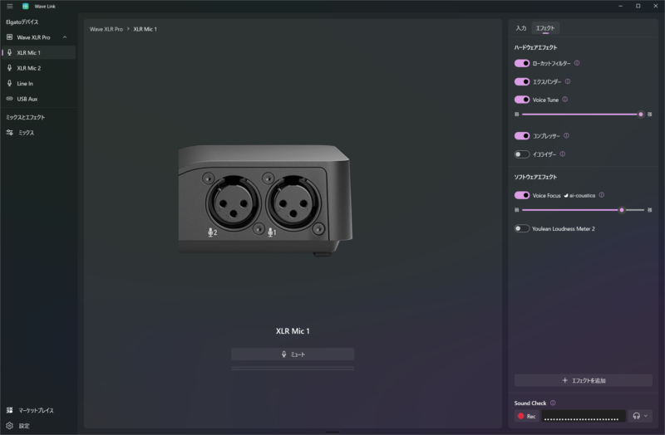Show info for Voice Focus
665x435 pixels.
[x=601, y=195]
